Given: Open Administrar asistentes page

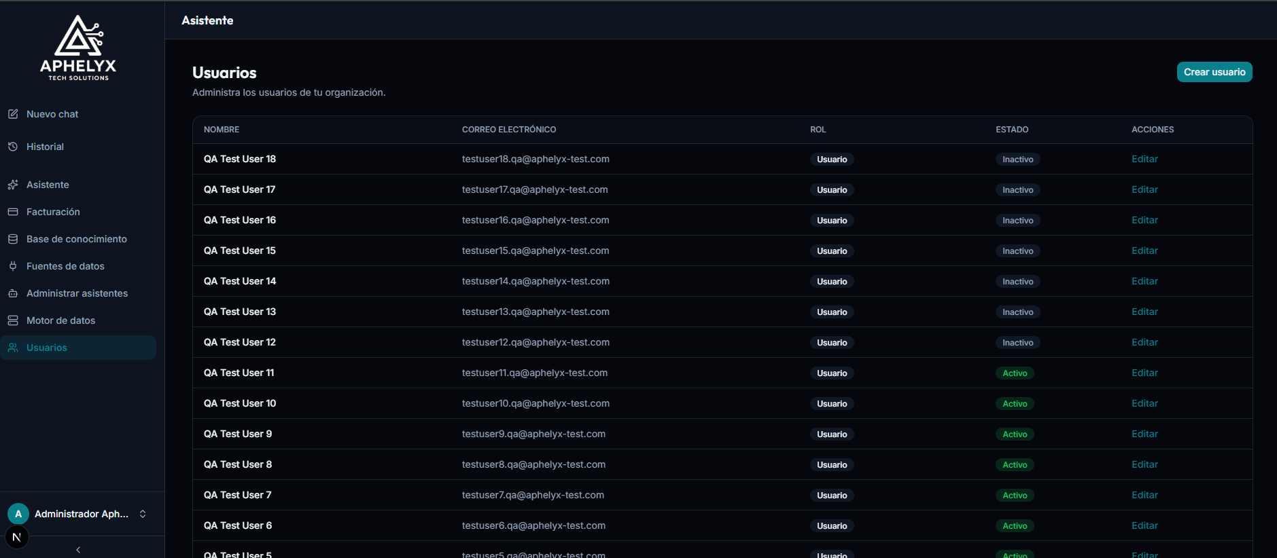Looking at the screenshot, I should pos(78,293).
